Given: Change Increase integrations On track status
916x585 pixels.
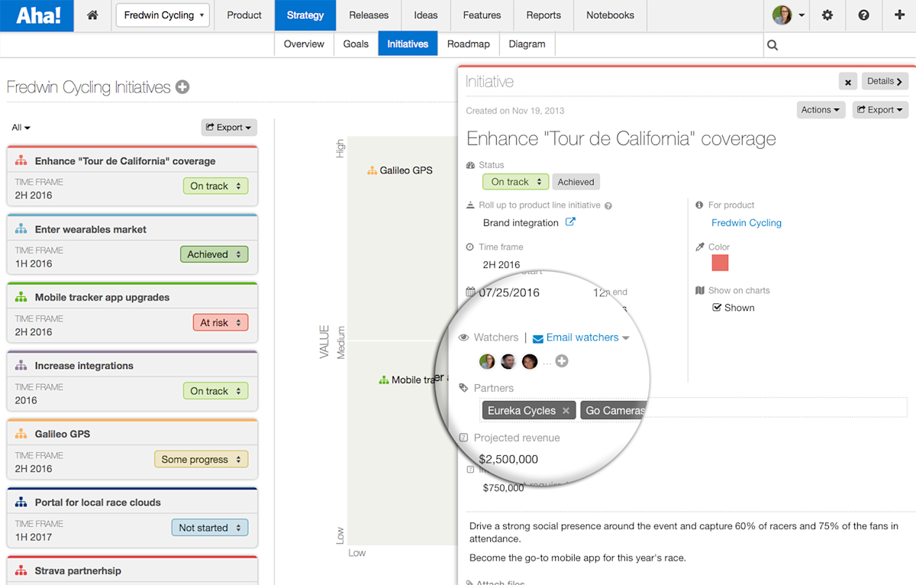Looking at the screenshot, I should [x=215, y=391].
